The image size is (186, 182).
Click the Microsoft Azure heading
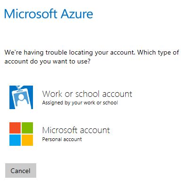pyautogui.click(x=49, y=14)
